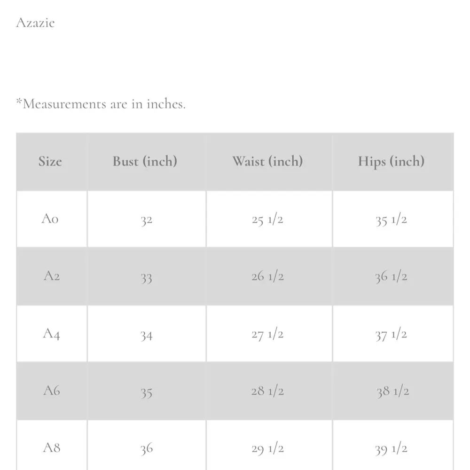Select the Size column header
The width and height of the screenshot is (470, 470).
point(50,162)
